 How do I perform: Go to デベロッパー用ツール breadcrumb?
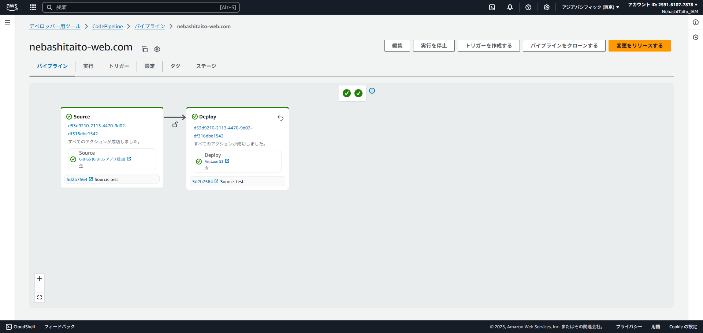[x=55, y=26]
